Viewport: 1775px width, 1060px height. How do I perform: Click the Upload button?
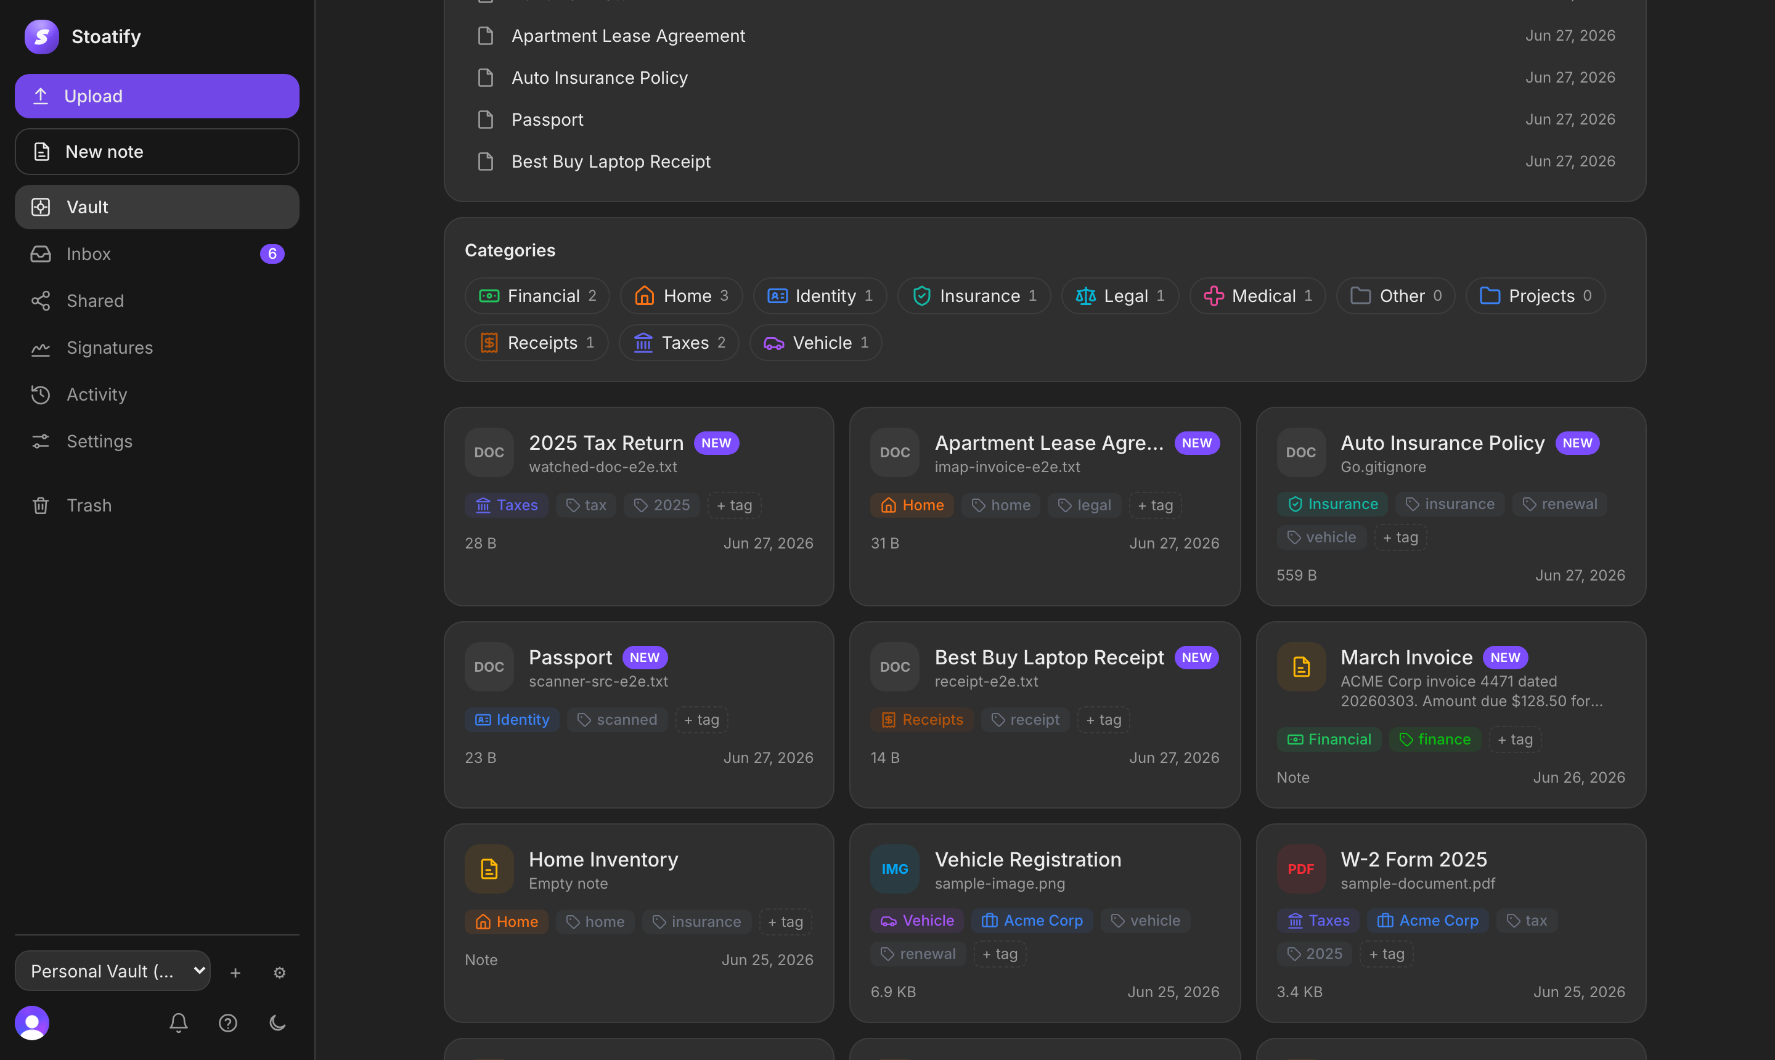click(157, 96)
